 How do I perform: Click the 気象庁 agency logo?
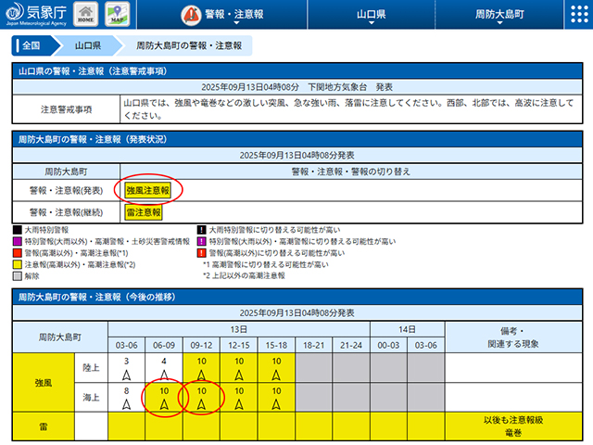point(34,16)
